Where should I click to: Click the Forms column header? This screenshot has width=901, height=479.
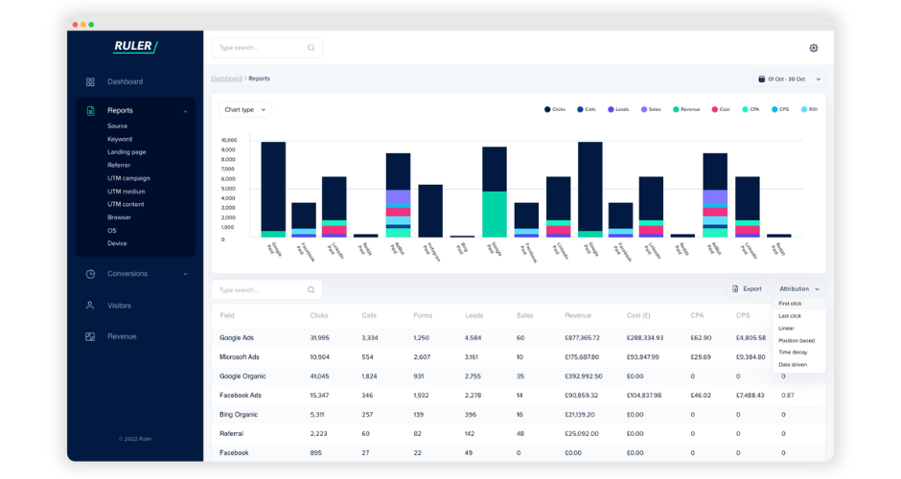click(423, 315)
